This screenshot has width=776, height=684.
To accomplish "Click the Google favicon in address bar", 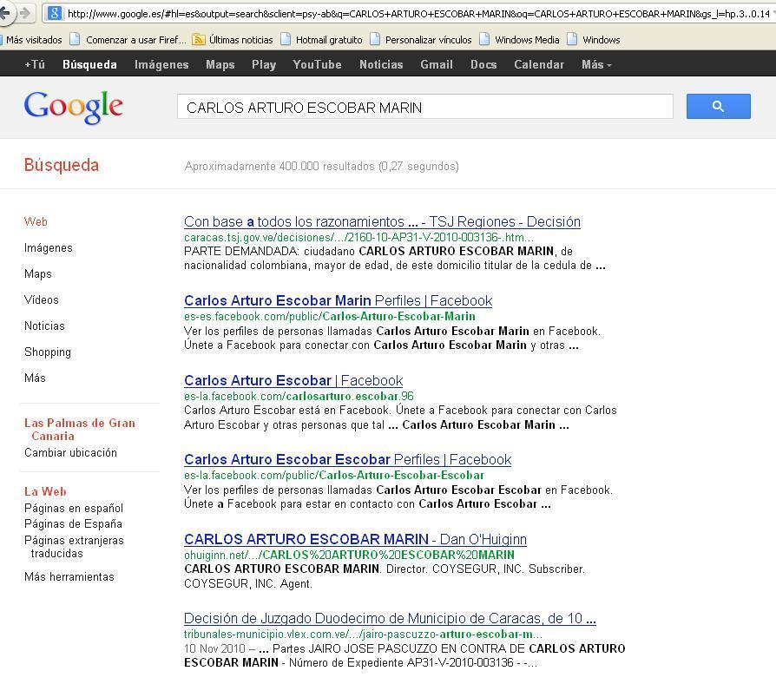I will (55, 13).
